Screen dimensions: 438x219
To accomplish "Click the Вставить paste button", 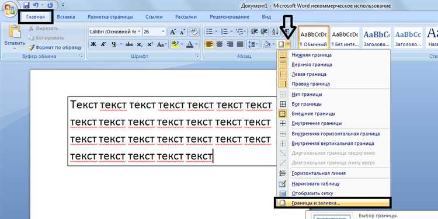I will click(15, 37).
